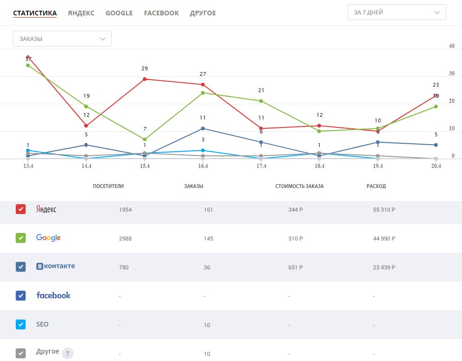Open the ЗА 7 ДНЕЙ period dropdown
Viewport: 462px width, 361px height.
(396, 13)
